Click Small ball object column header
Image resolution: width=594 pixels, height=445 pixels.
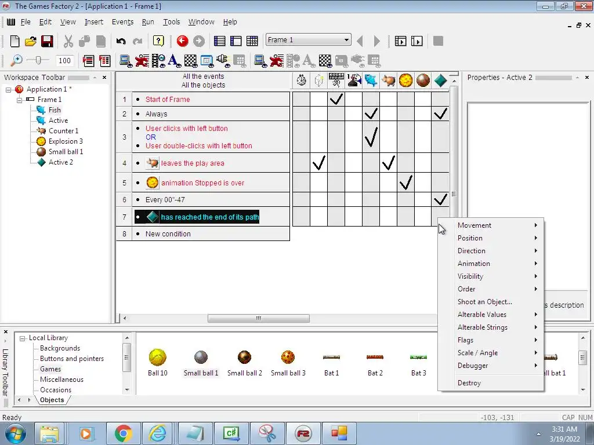pyautogui.click(x=423, y=80)
